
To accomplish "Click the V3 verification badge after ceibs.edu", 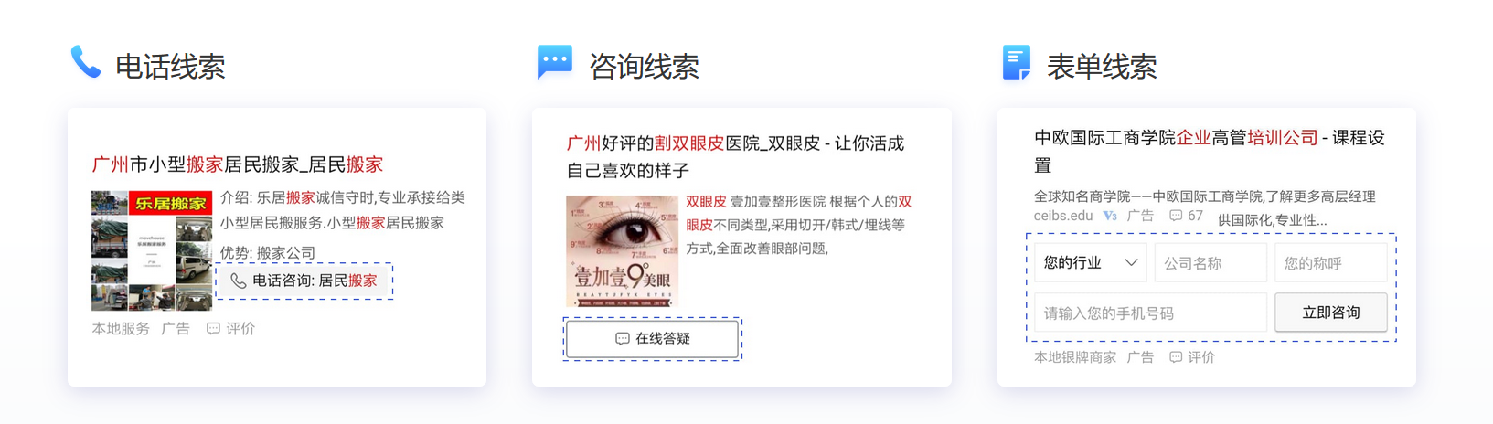I will coord(1110,217).
